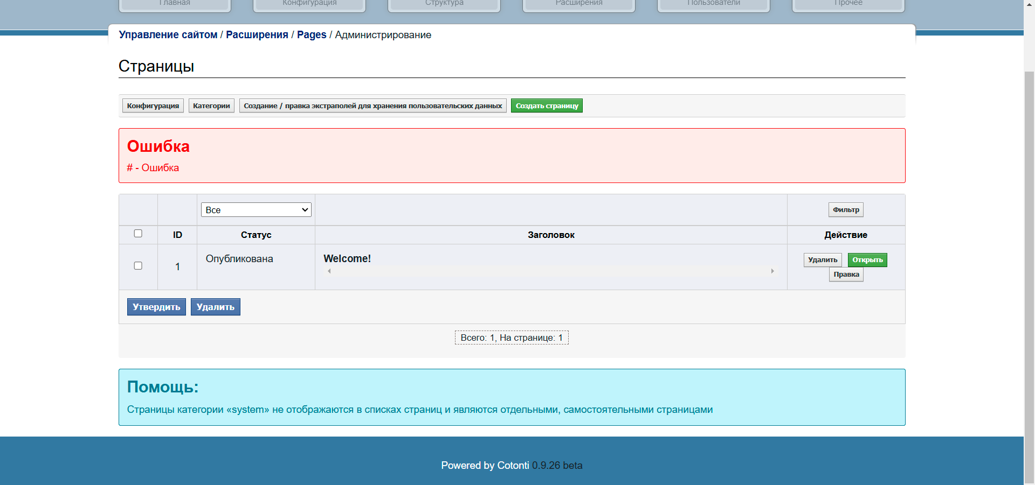Delete the Welcome! row using Удалить
The height and width of the screenshot is (485, 1035).
point(822,260)
